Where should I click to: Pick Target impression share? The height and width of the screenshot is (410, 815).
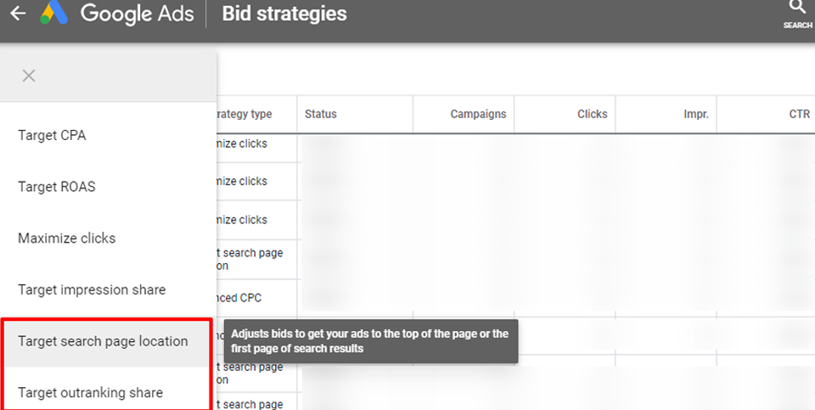pos(92,289)
